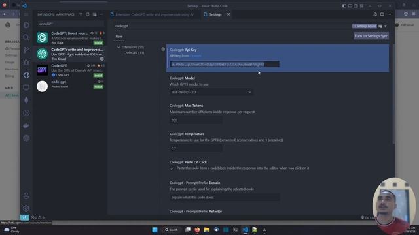
Task: Install code-gpt by Pedro Israel
Action: pos(98,87)
